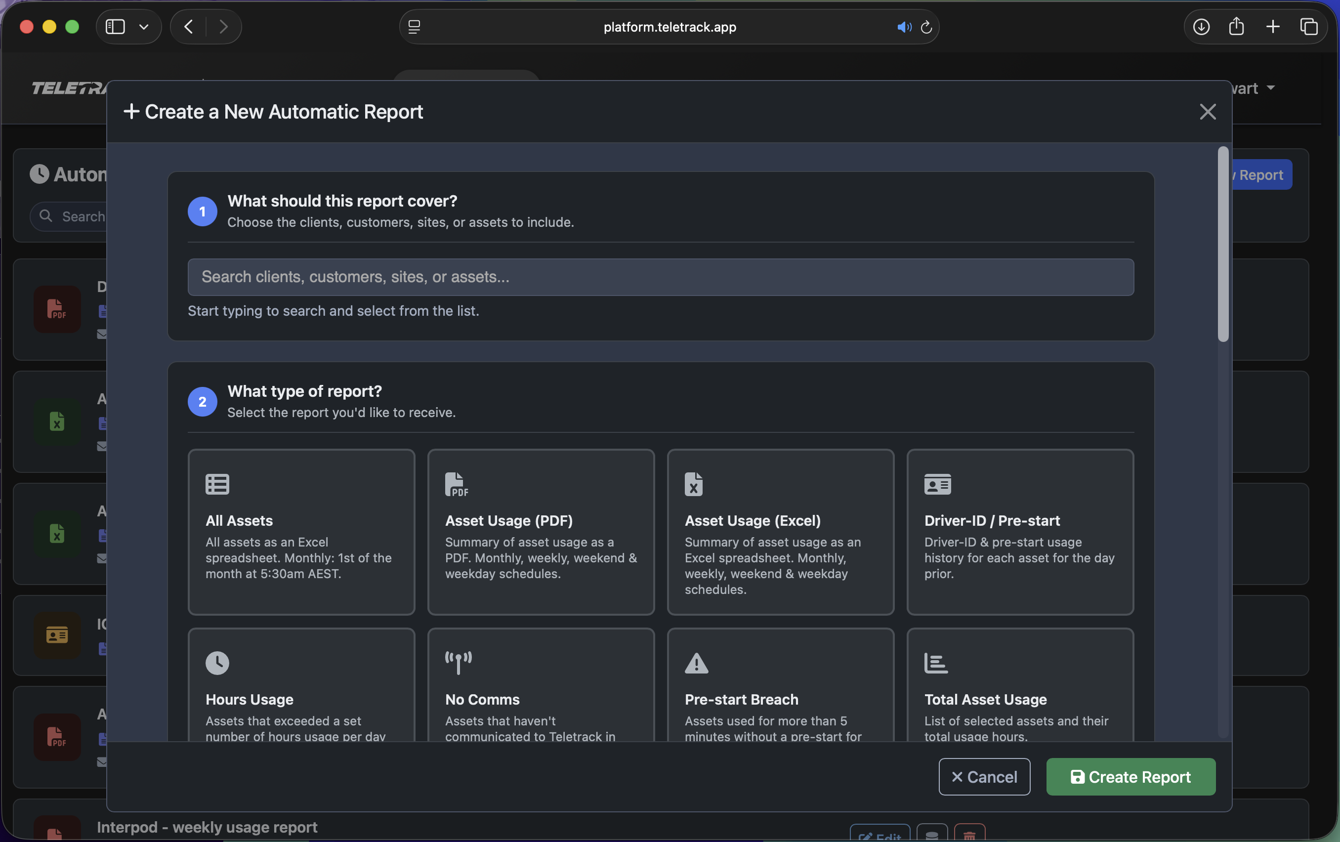
Task: Click the Teletrack logo in the background header
Action: point(69,88)
